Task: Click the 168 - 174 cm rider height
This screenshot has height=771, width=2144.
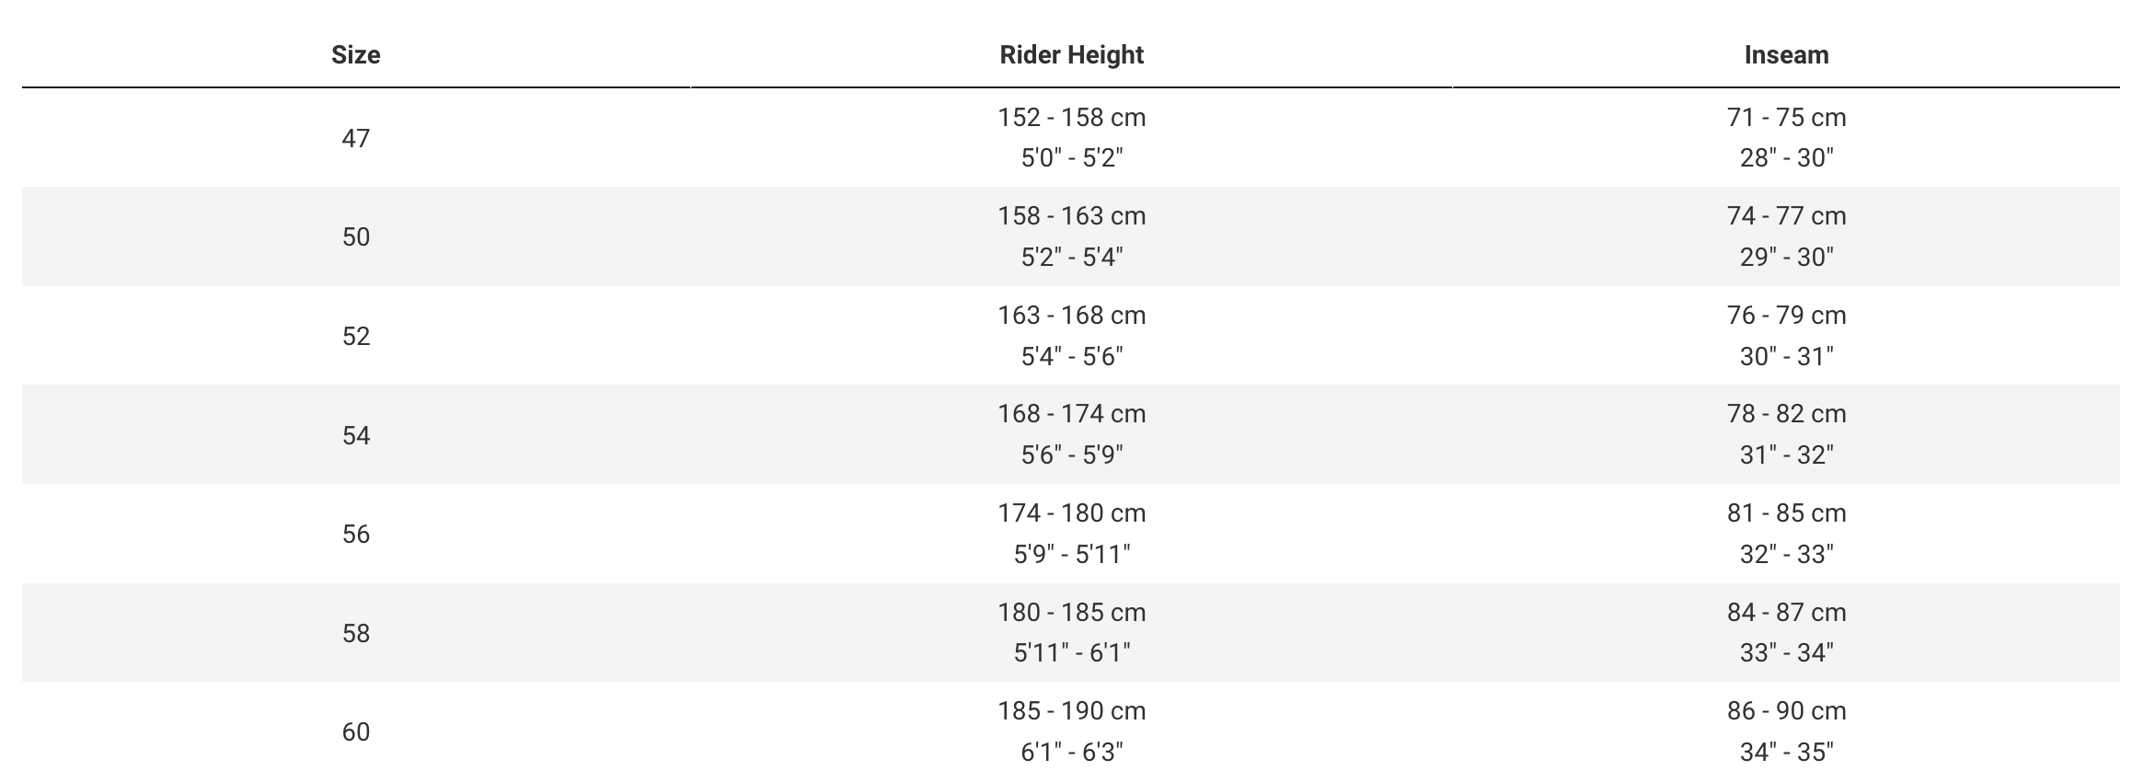Action: pyautogui.click(x=1071, y=414)
